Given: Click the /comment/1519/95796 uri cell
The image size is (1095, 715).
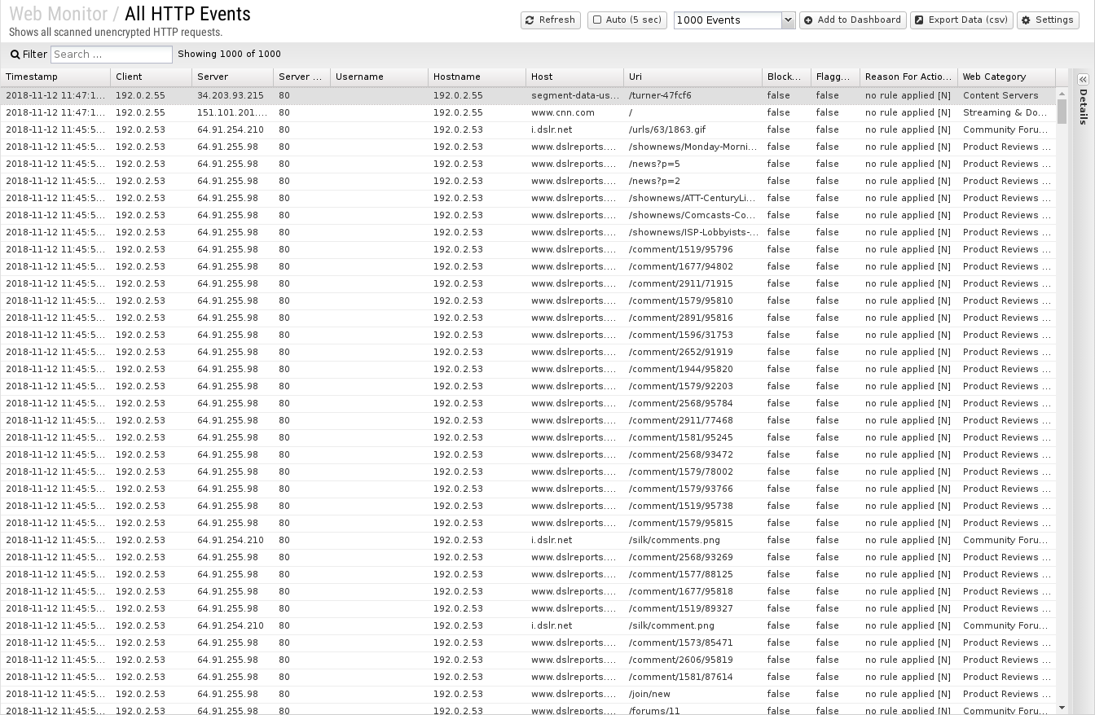Looking at the screenshot, I should 693,249.
